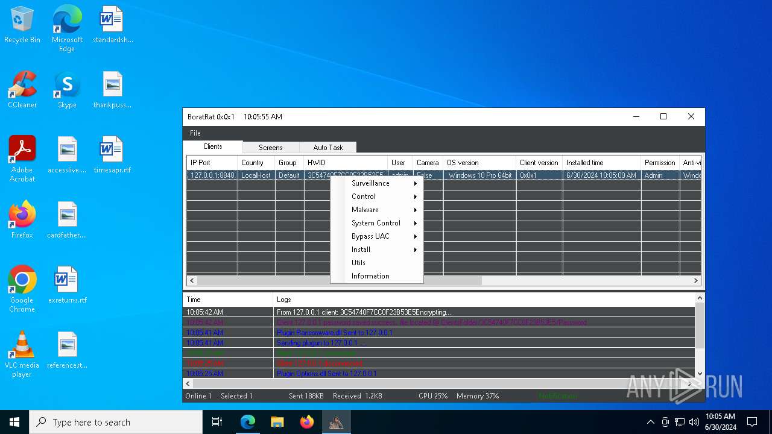Viewport: 772px width, 434px height.
Task: Open the network tray icon
Action: pyautogui.click(x=680, y=422)
